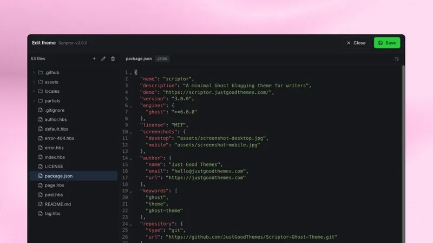This screenshot has height=243, width=433.
Task: Expand the assets folder
Action: 34,82
